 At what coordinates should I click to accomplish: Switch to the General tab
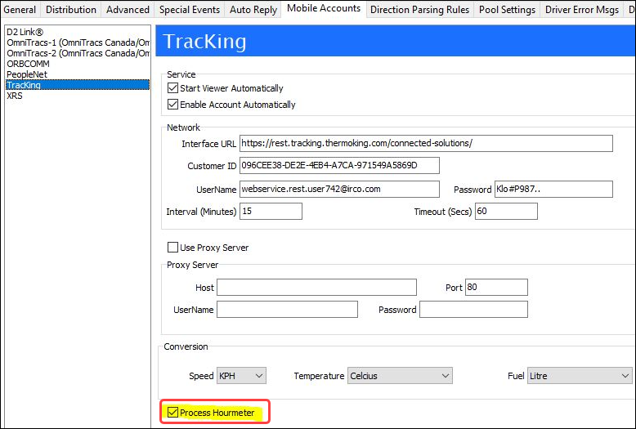pyautogui.click(x=20, y=10)
